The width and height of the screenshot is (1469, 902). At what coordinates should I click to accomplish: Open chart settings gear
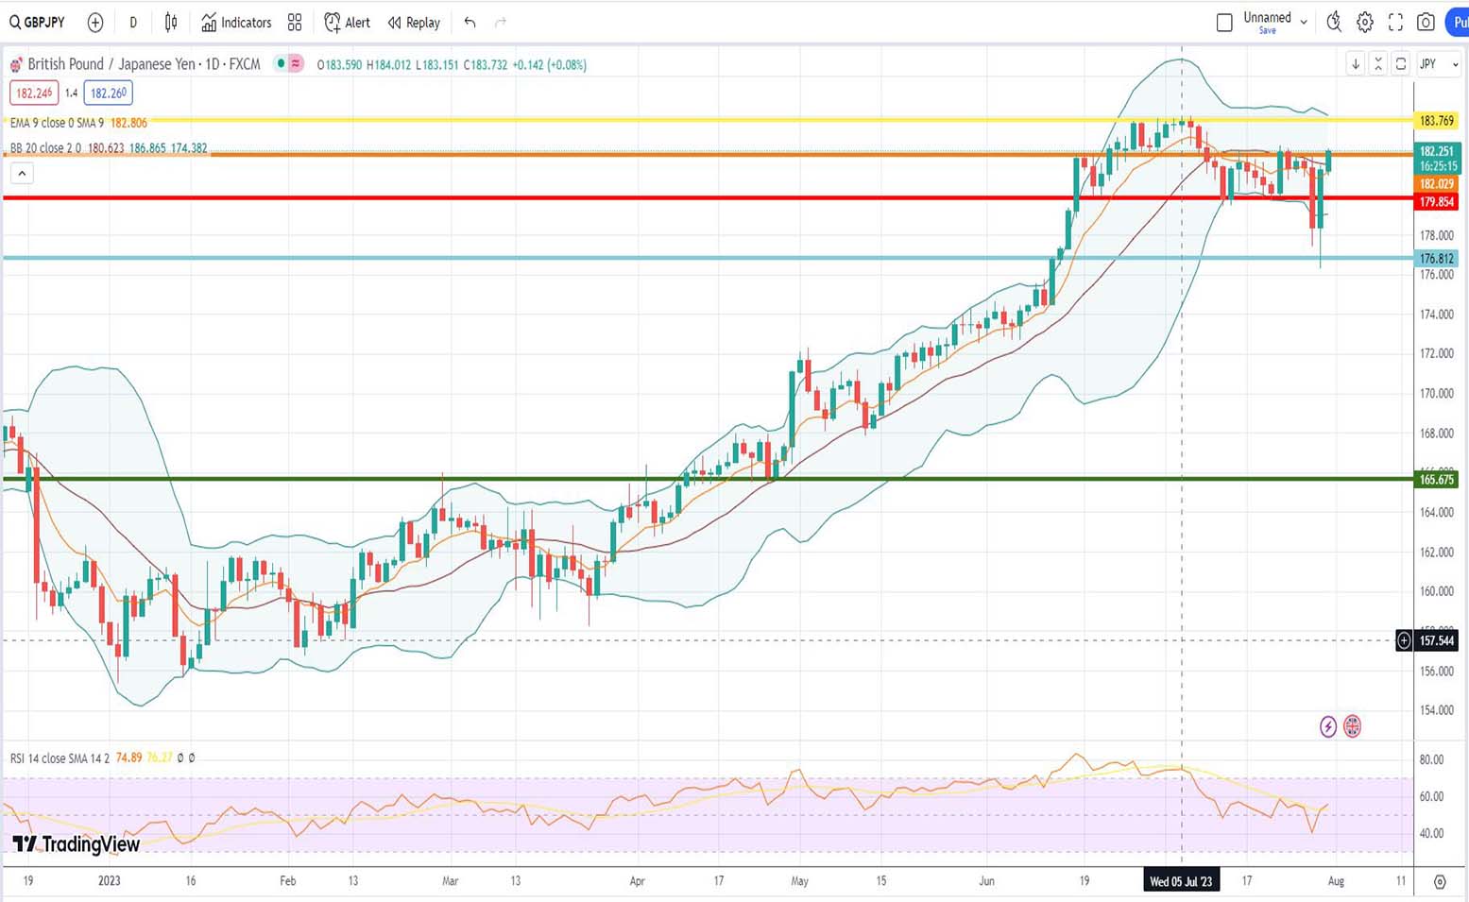pyautogui.click(x=1365, y=22)
